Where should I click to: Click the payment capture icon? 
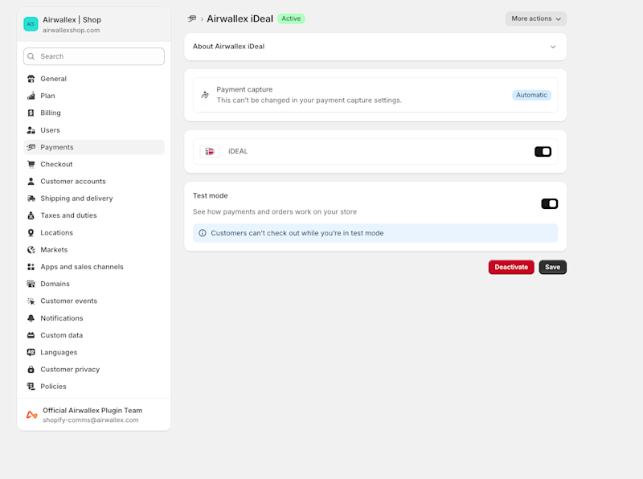pos(205,95)
